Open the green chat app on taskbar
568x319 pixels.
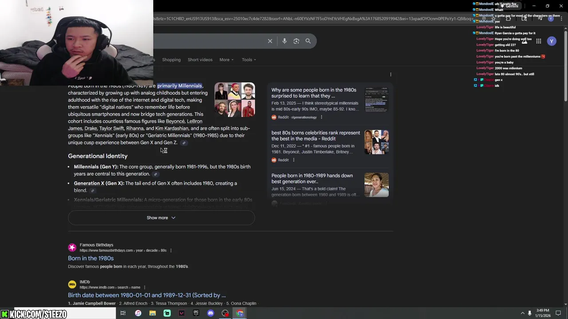pyautogui.click(x=167, y=313)
